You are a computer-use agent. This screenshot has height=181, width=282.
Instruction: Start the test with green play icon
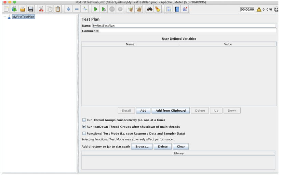[95, 9]
